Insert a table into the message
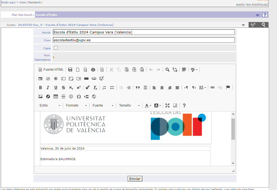This screenshot has height=190, width=277. coord(56,96)
